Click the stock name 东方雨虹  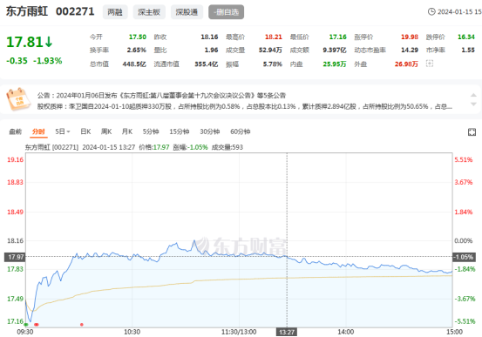[27, 11]
